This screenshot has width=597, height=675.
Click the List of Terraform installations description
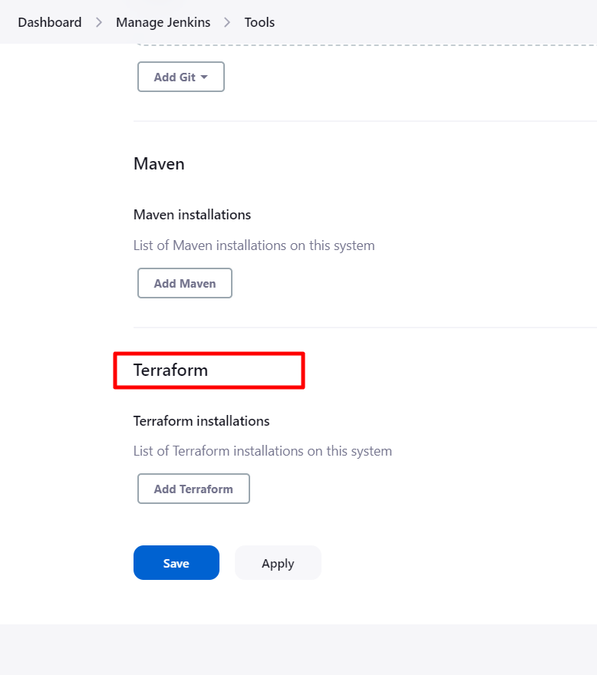click(x=262, y=451)
